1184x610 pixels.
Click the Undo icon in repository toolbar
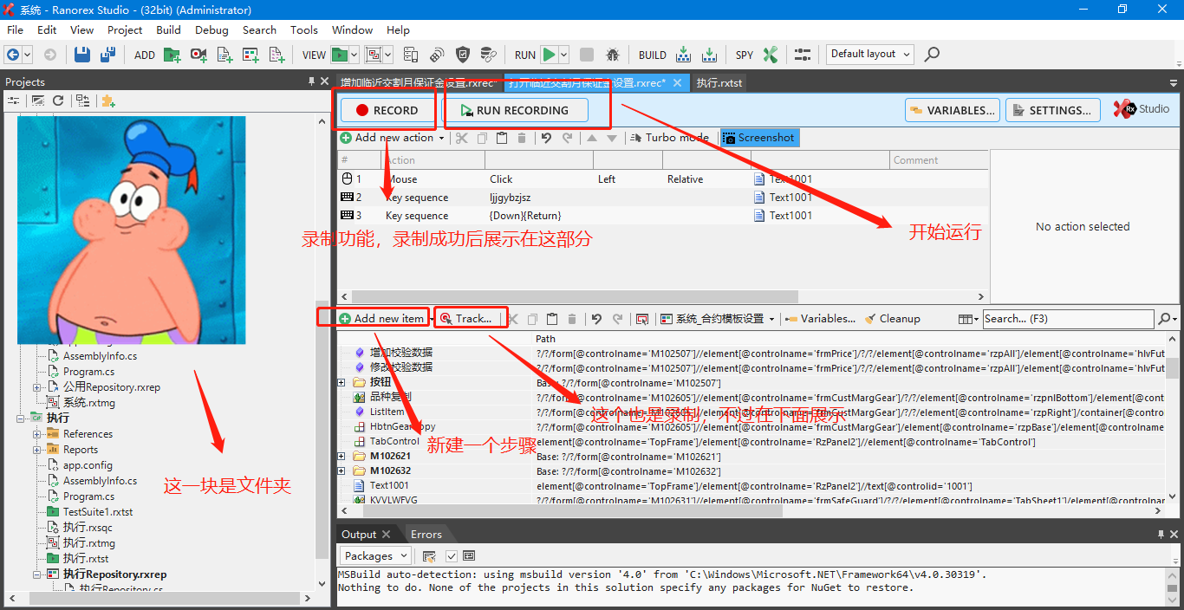596,319
